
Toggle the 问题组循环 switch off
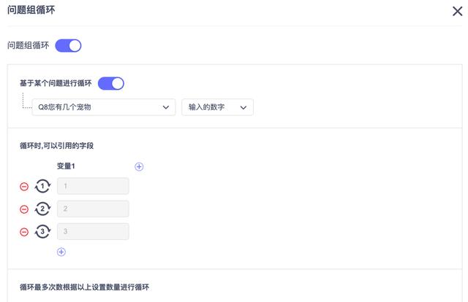click(68, 45)
